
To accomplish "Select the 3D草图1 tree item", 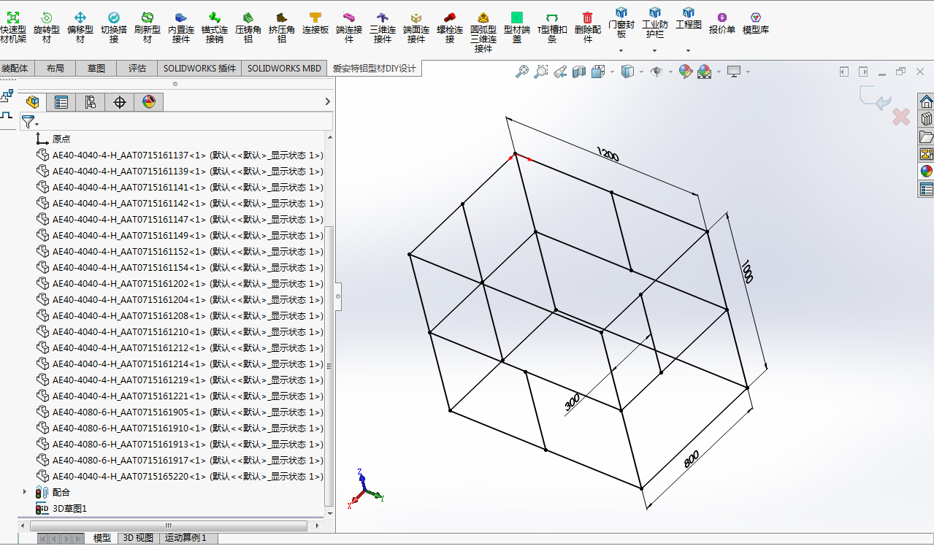I will [x=61, y=508].
